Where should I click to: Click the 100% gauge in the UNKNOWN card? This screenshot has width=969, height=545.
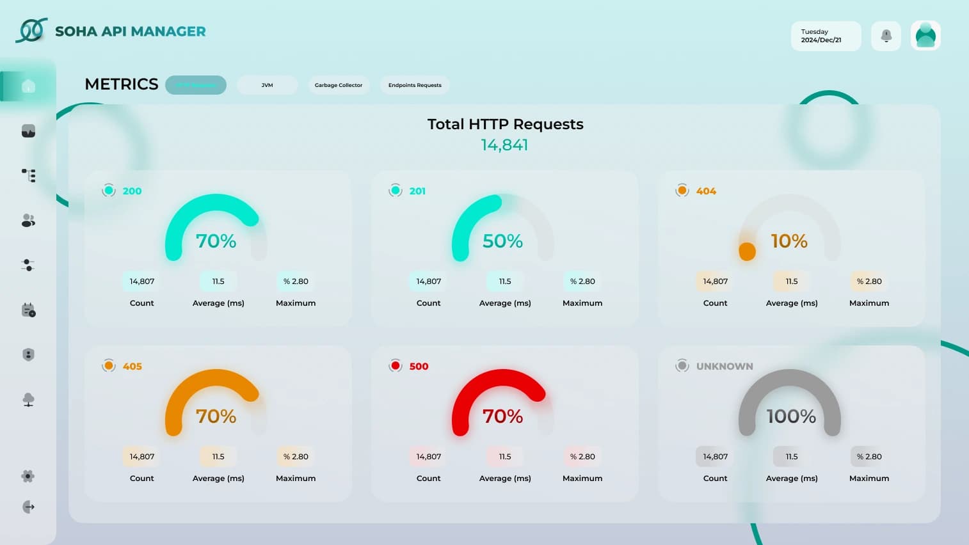pyautogui.click(x=790, y=404)
